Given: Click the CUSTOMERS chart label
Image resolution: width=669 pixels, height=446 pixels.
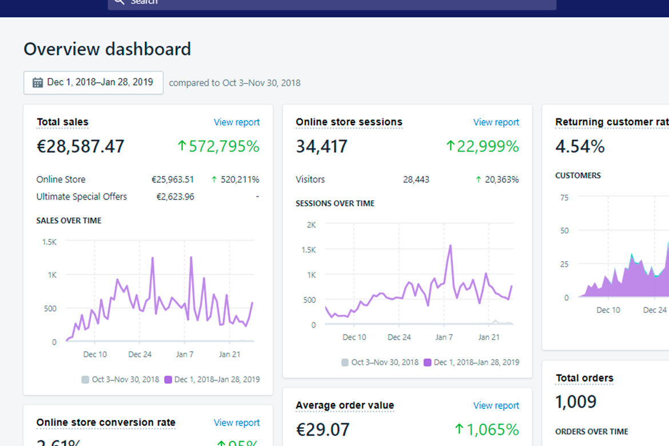Looking at the screenshot, I should [578, 176].
